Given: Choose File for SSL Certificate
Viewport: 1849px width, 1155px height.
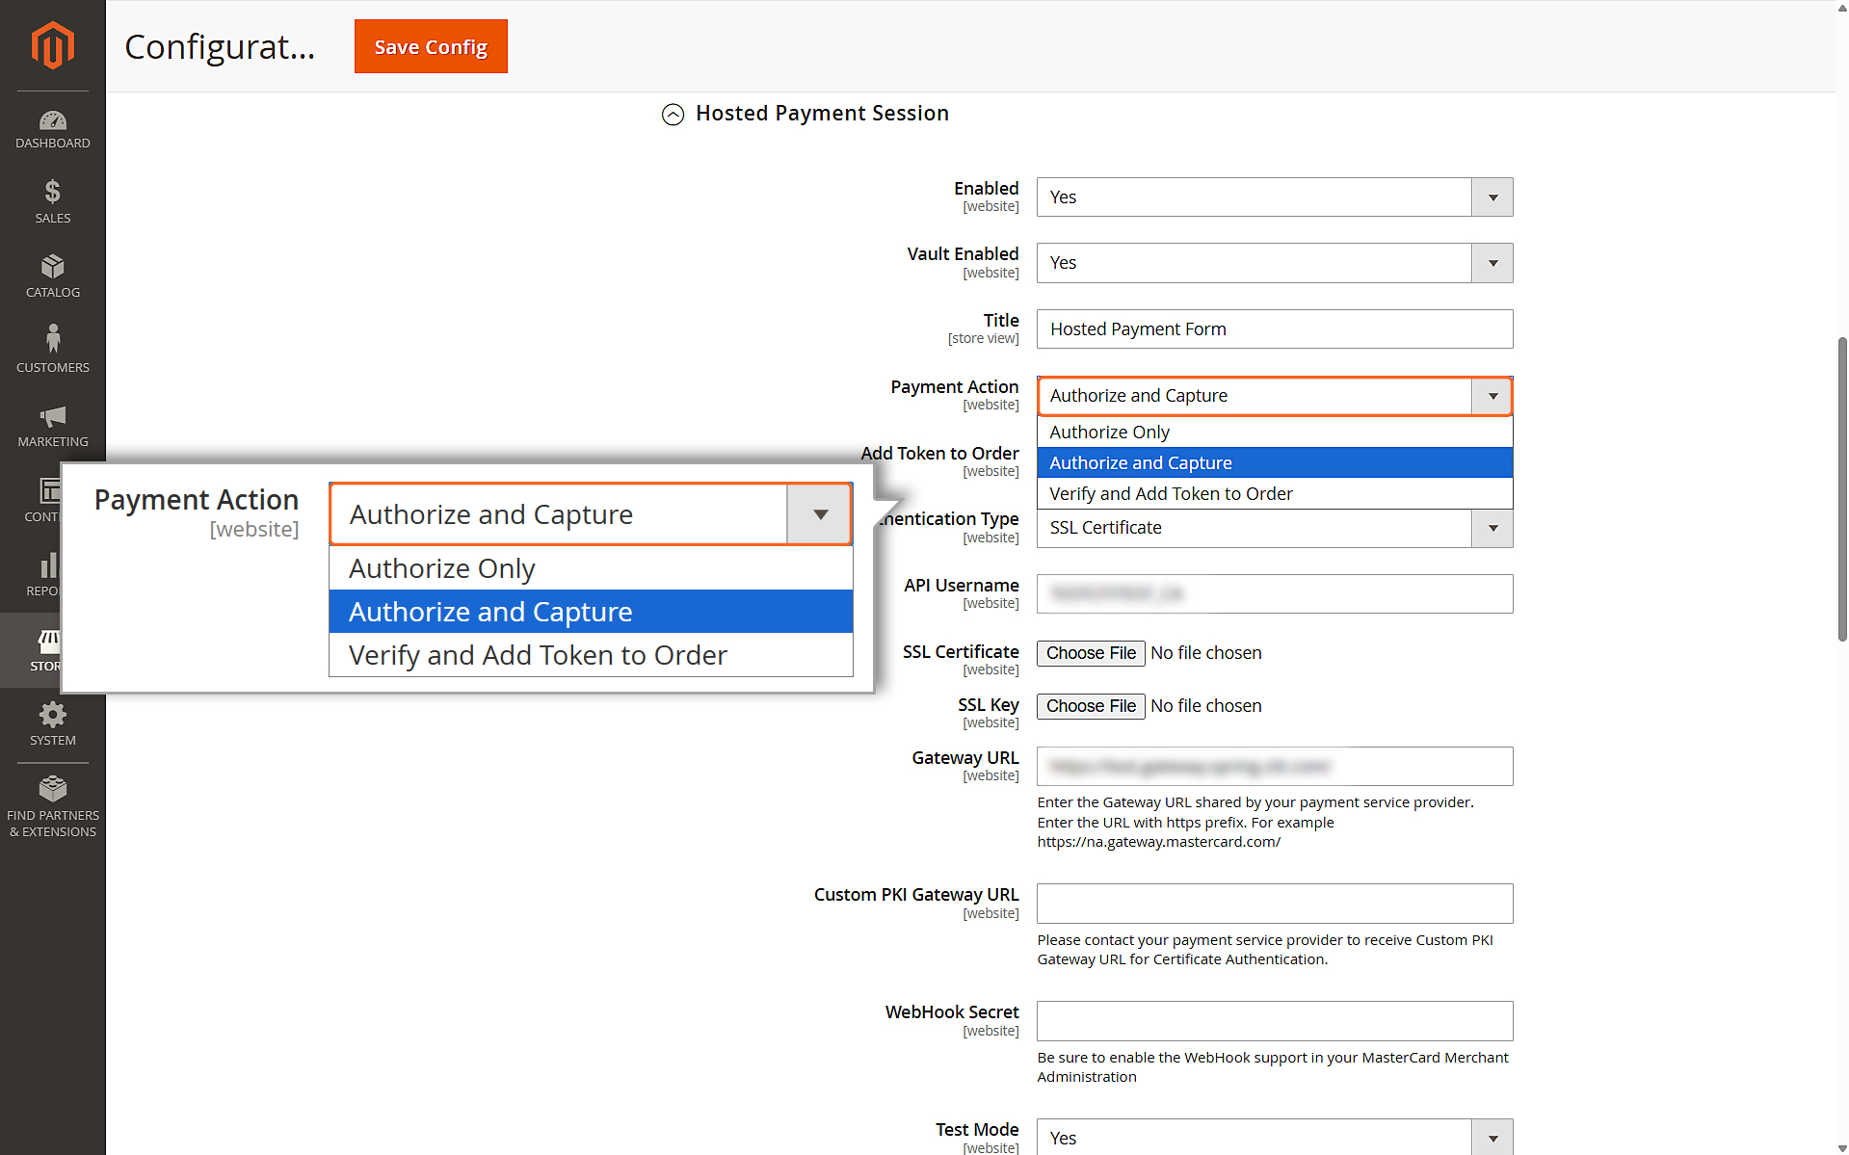Looking at the screenshot, I should (x=1091, y=653).
